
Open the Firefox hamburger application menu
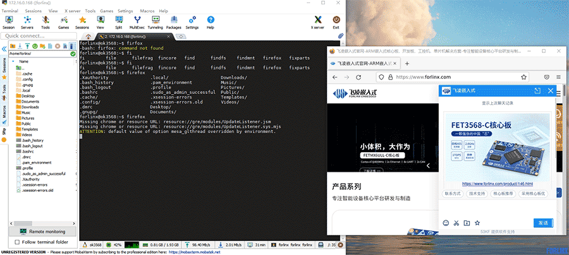click(x=558, y=77)
